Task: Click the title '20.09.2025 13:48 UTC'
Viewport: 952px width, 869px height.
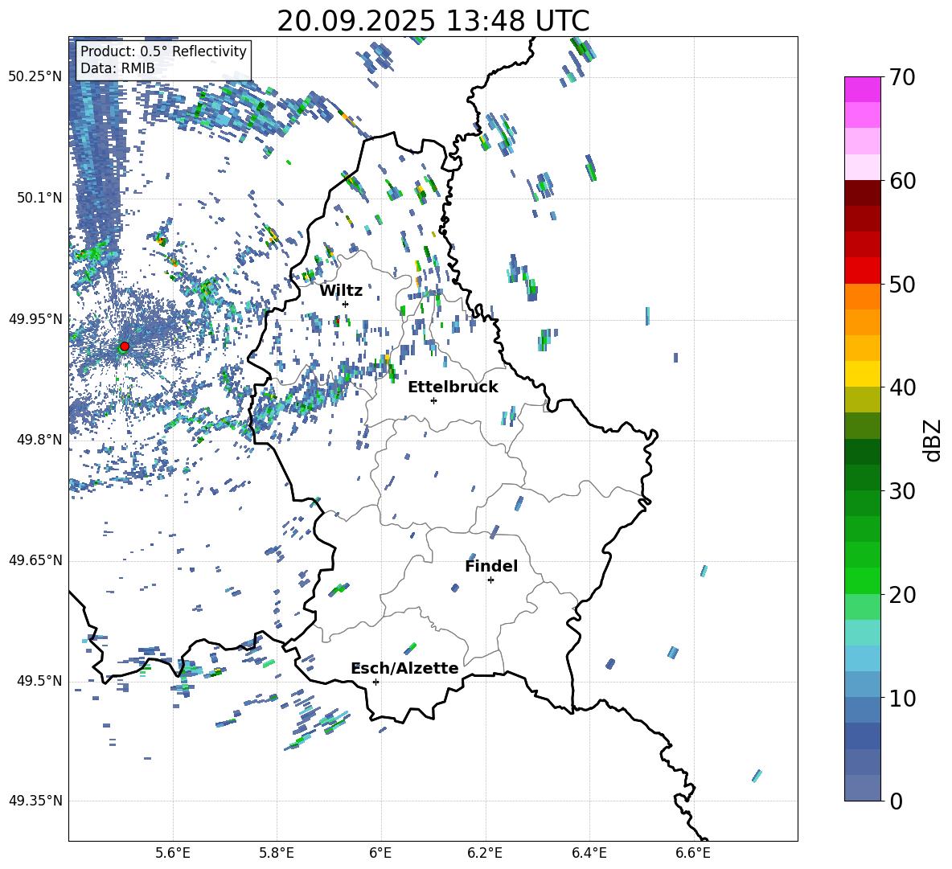Action: point(433,21)
